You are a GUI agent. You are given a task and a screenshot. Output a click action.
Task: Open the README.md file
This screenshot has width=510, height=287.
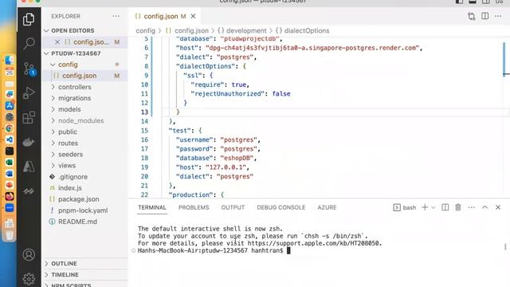77,222
